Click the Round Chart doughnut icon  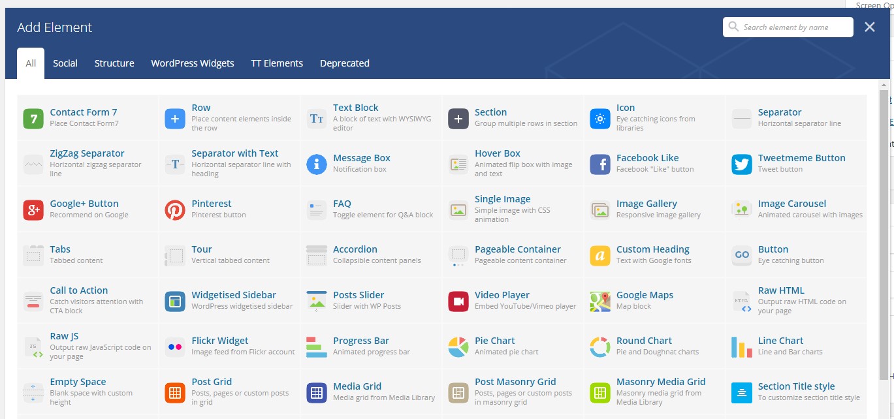click(x=600, y=347)
